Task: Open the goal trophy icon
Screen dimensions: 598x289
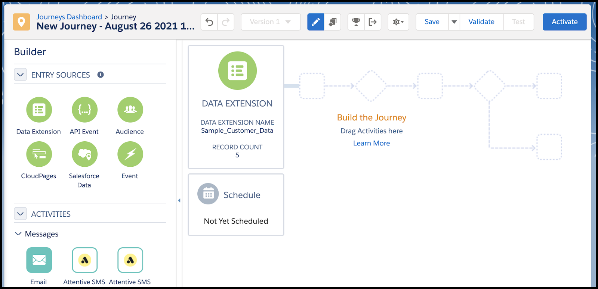Action: 356,22
